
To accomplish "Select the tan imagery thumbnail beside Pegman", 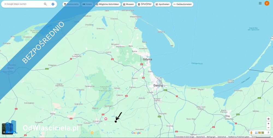I will [259, 133].
